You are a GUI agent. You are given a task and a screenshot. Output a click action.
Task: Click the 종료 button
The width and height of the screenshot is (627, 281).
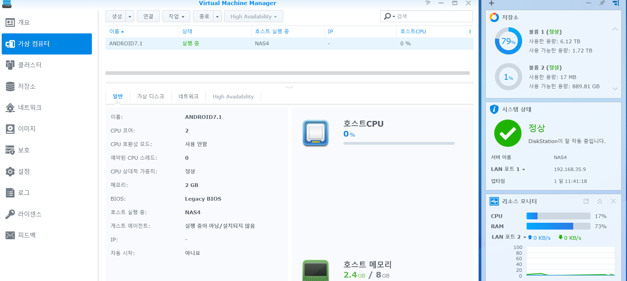click(204, 16)
